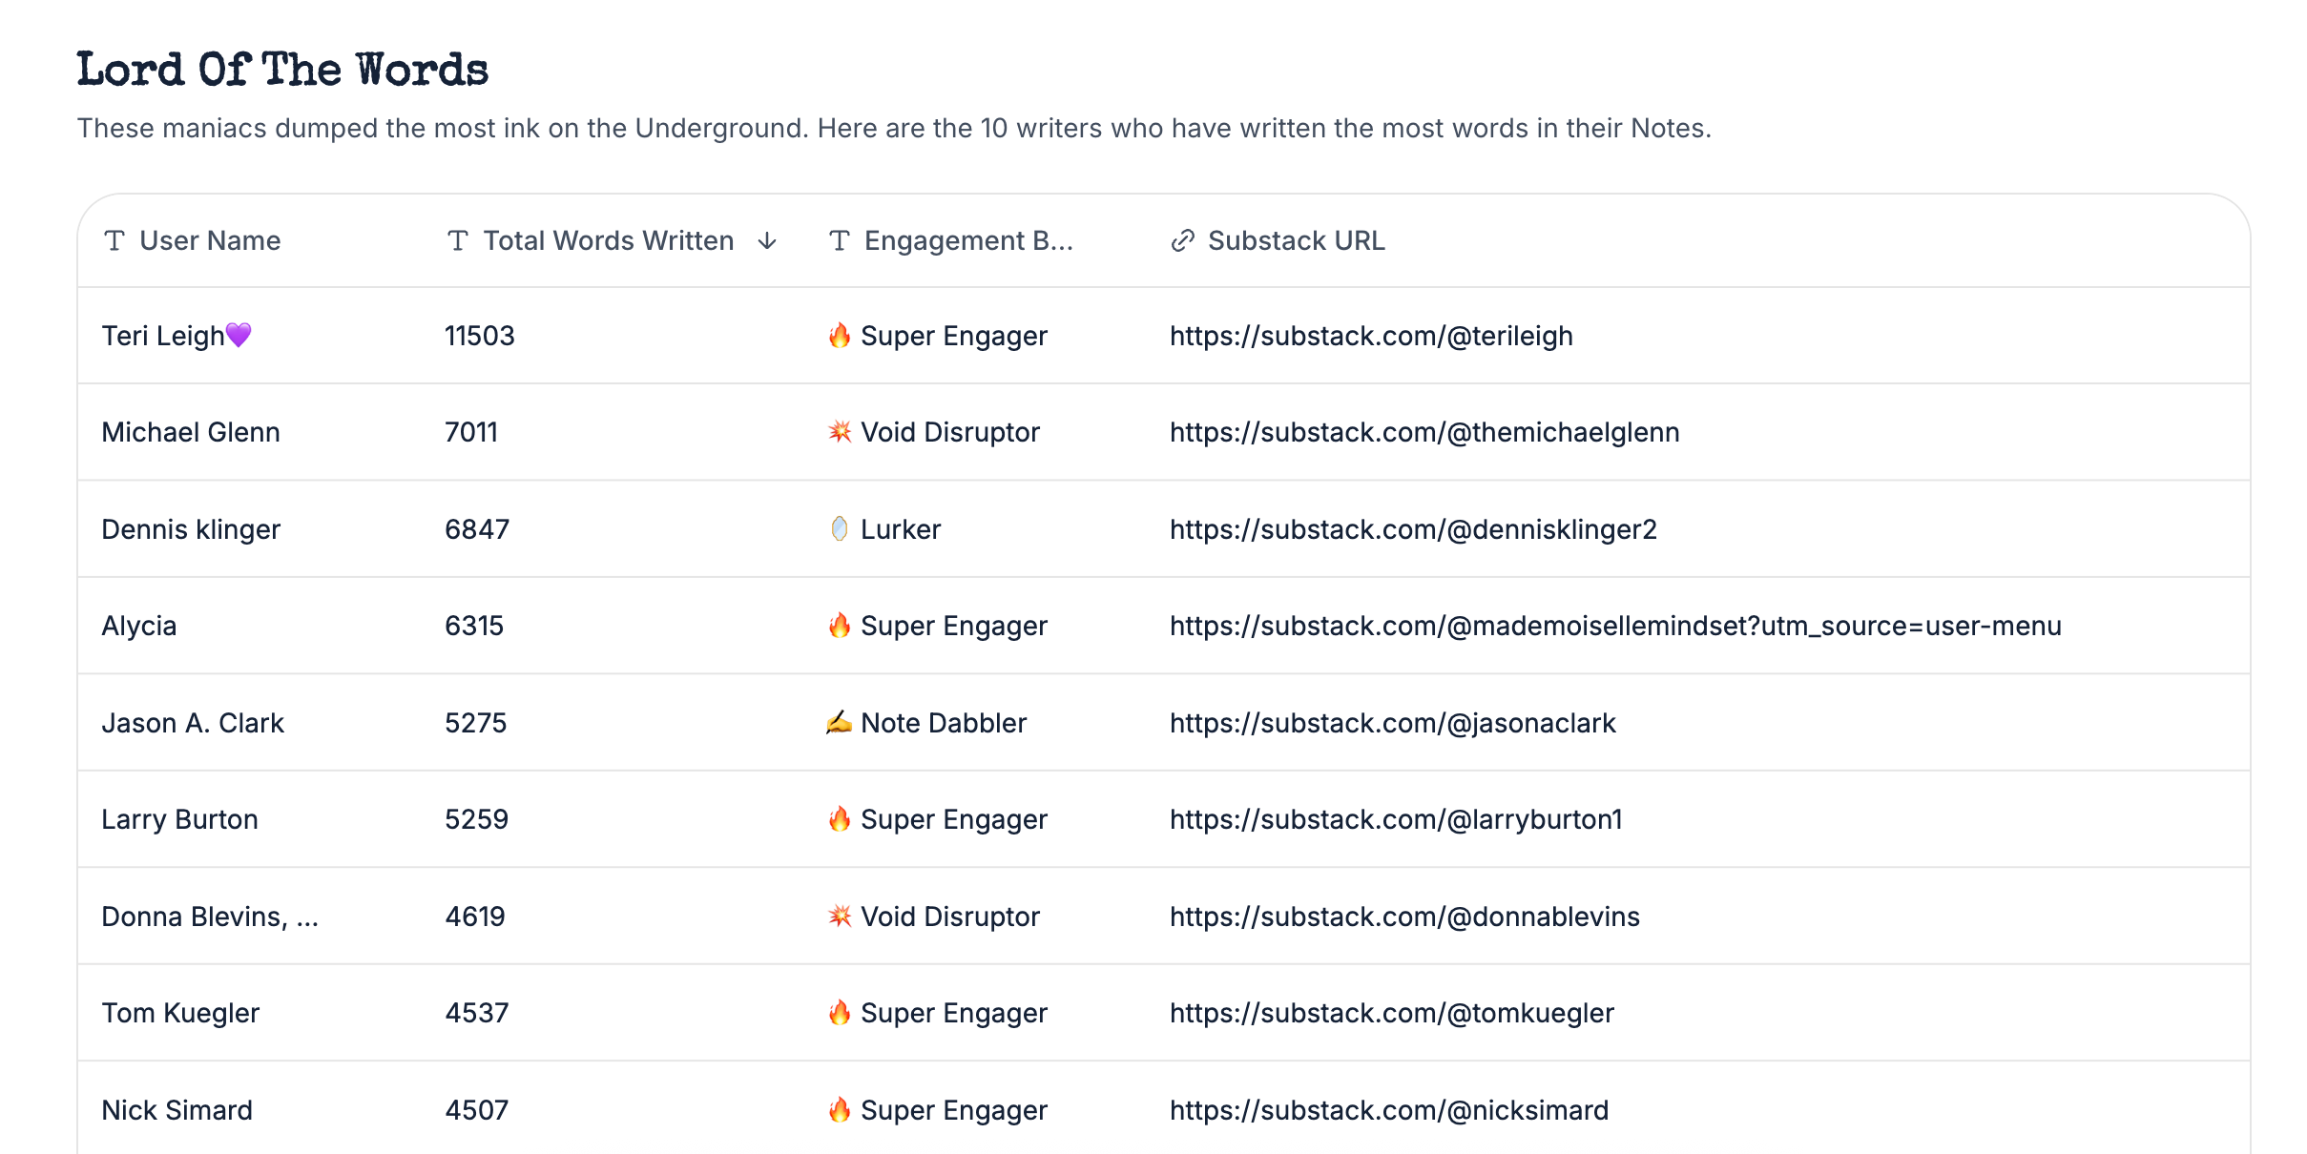Image resolution: width=2307 pixels, height=1154 pixels.
Task: Click the writing-hand emoji next to Note Dabbler
Action: (x=840, y=722)
